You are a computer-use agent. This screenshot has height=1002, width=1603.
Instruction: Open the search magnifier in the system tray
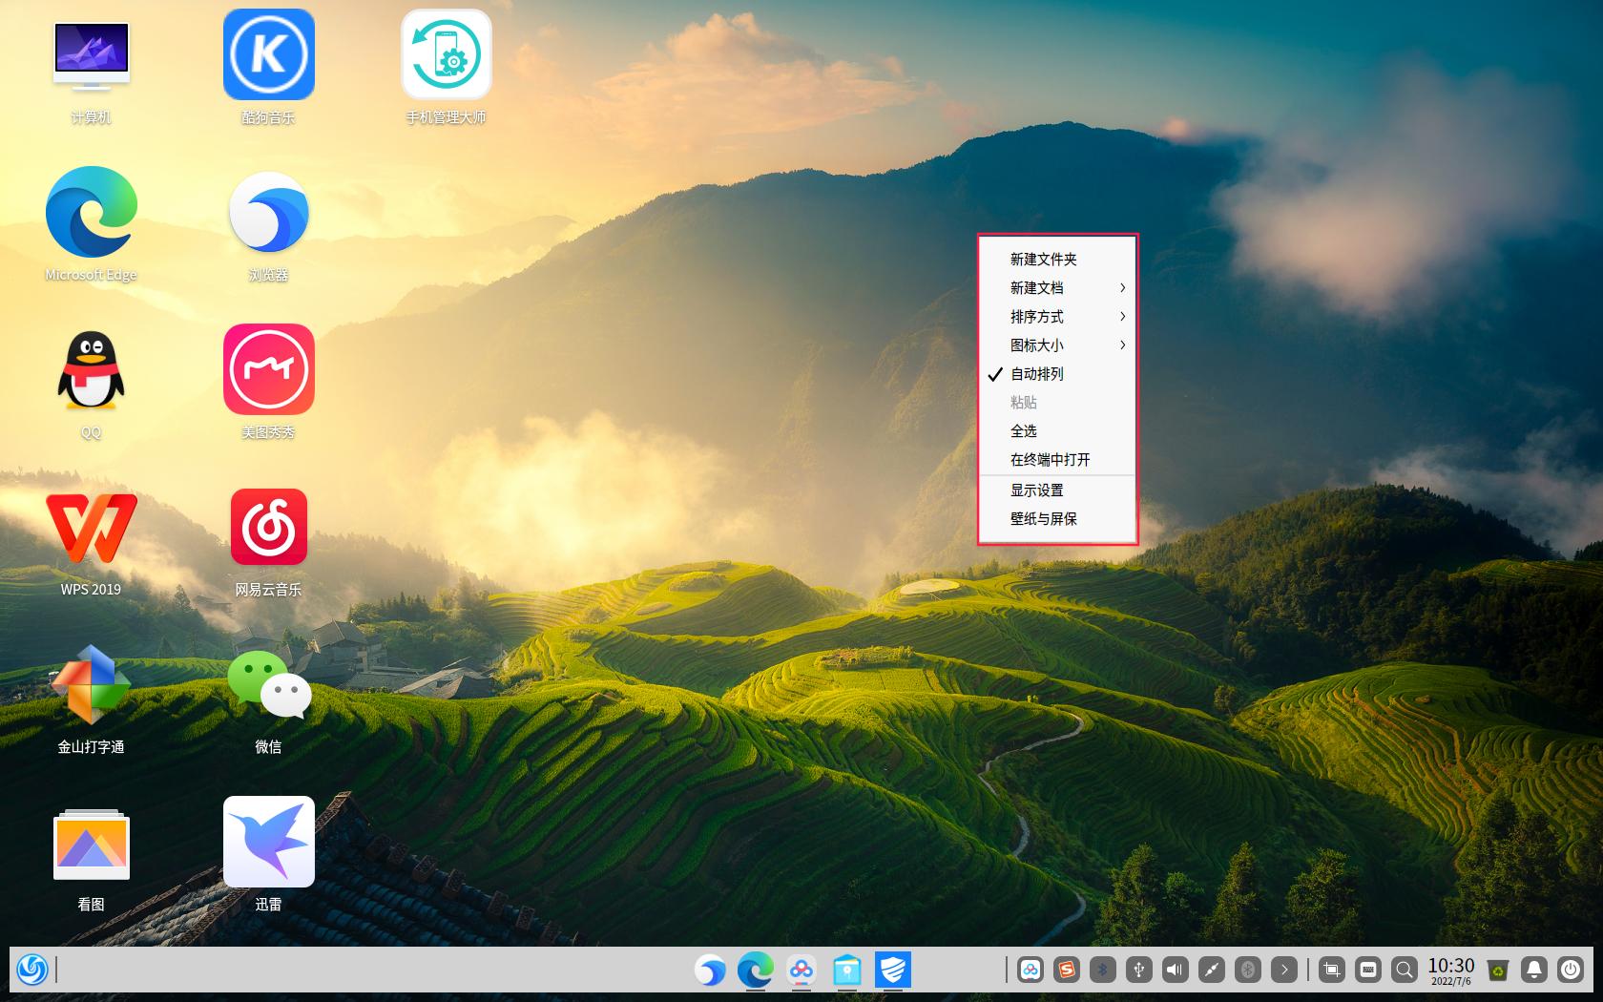1404,969
